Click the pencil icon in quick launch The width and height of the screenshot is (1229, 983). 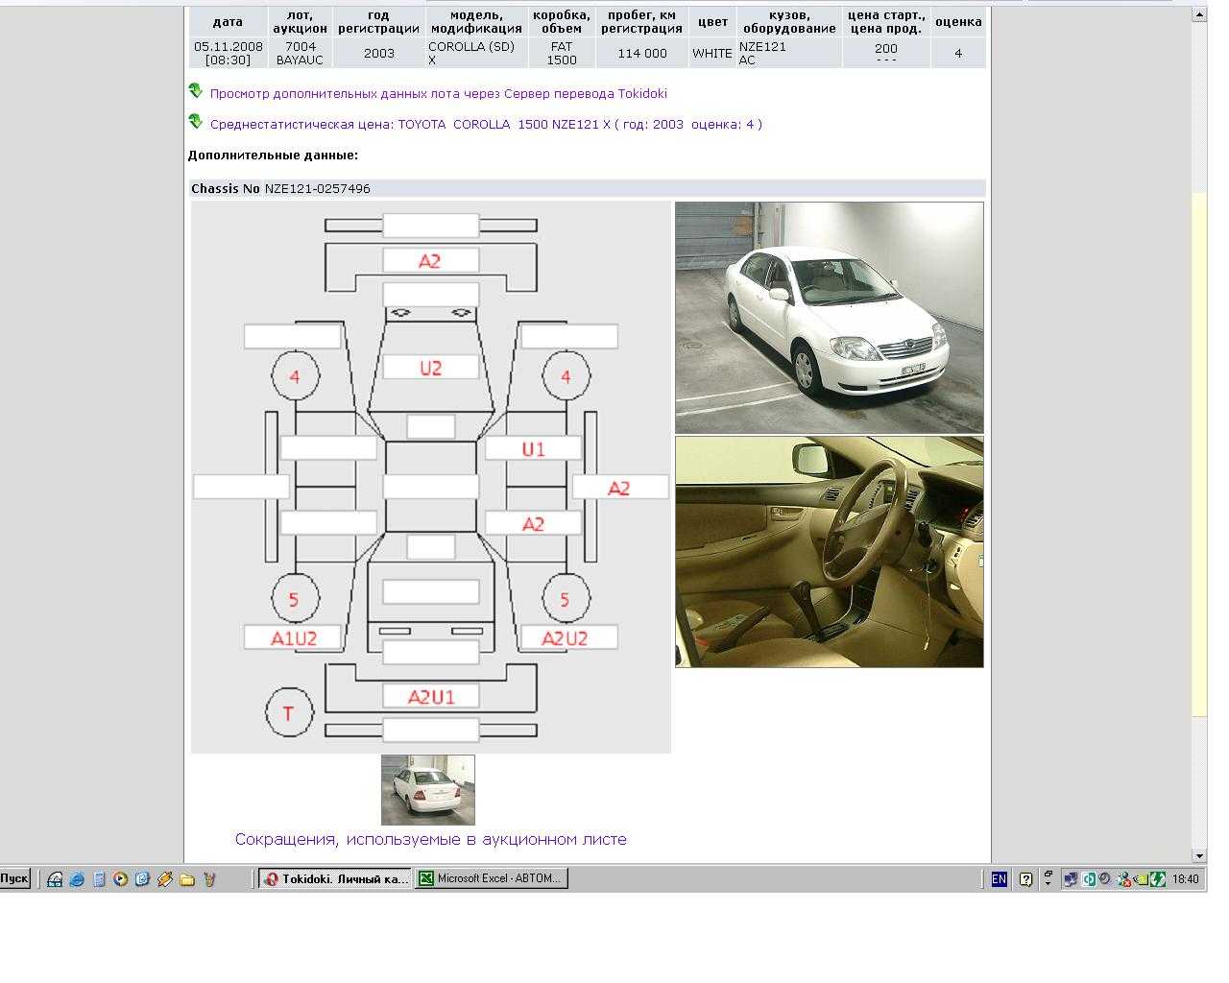[x=165, y=878]
